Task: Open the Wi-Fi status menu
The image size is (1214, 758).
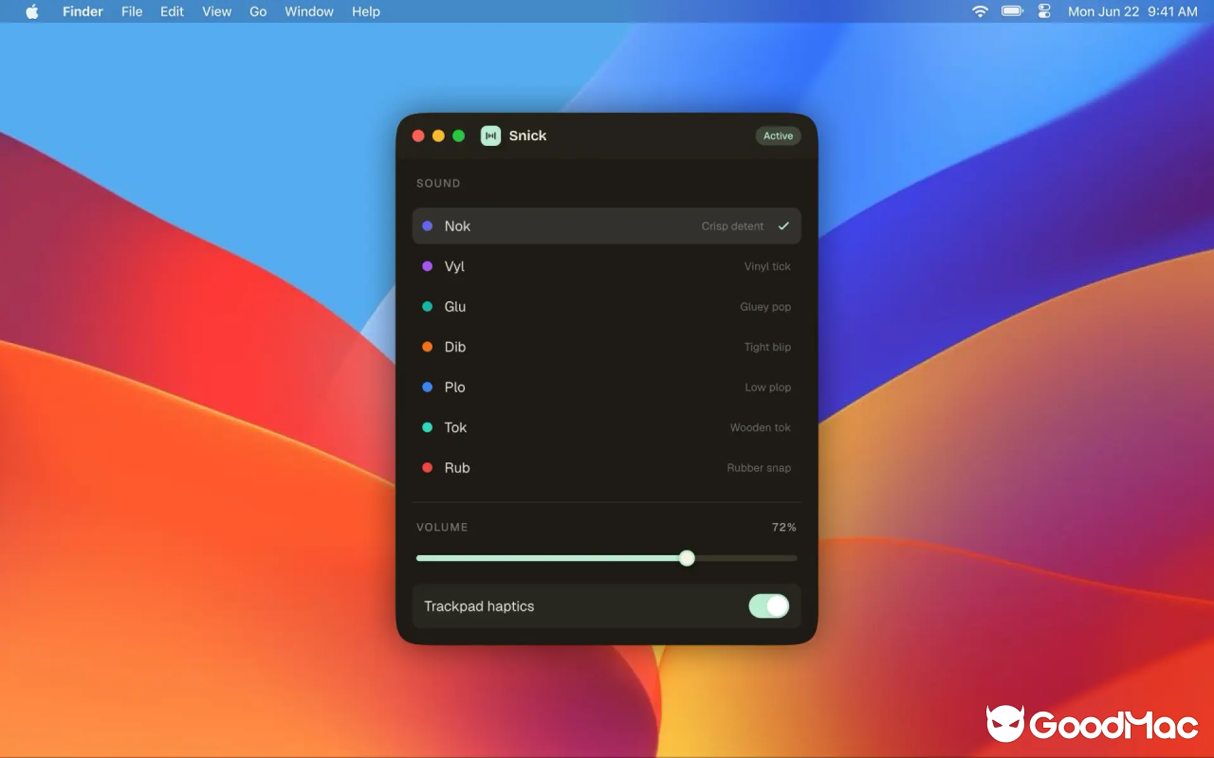Action: pyautogui.click(x=980, y=11)
